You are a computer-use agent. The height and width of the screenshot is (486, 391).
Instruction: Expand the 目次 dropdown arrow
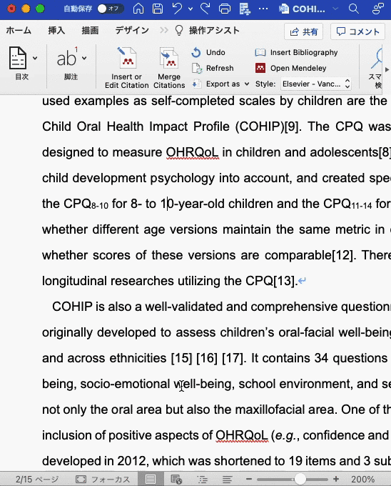(x=35, y=58)
